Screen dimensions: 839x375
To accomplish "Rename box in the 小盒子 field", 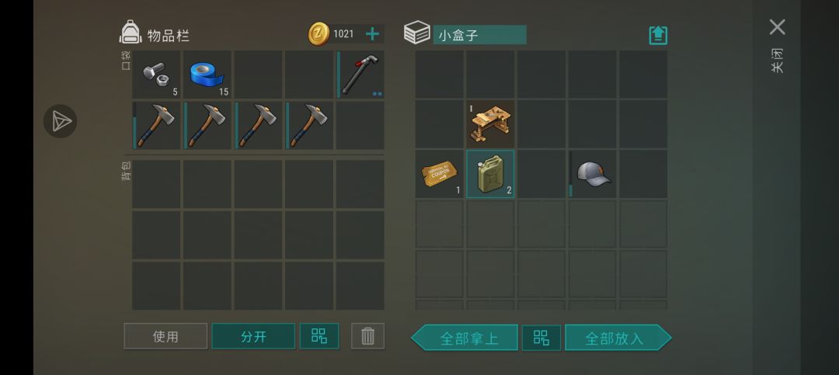I will (x=479, y=35).
